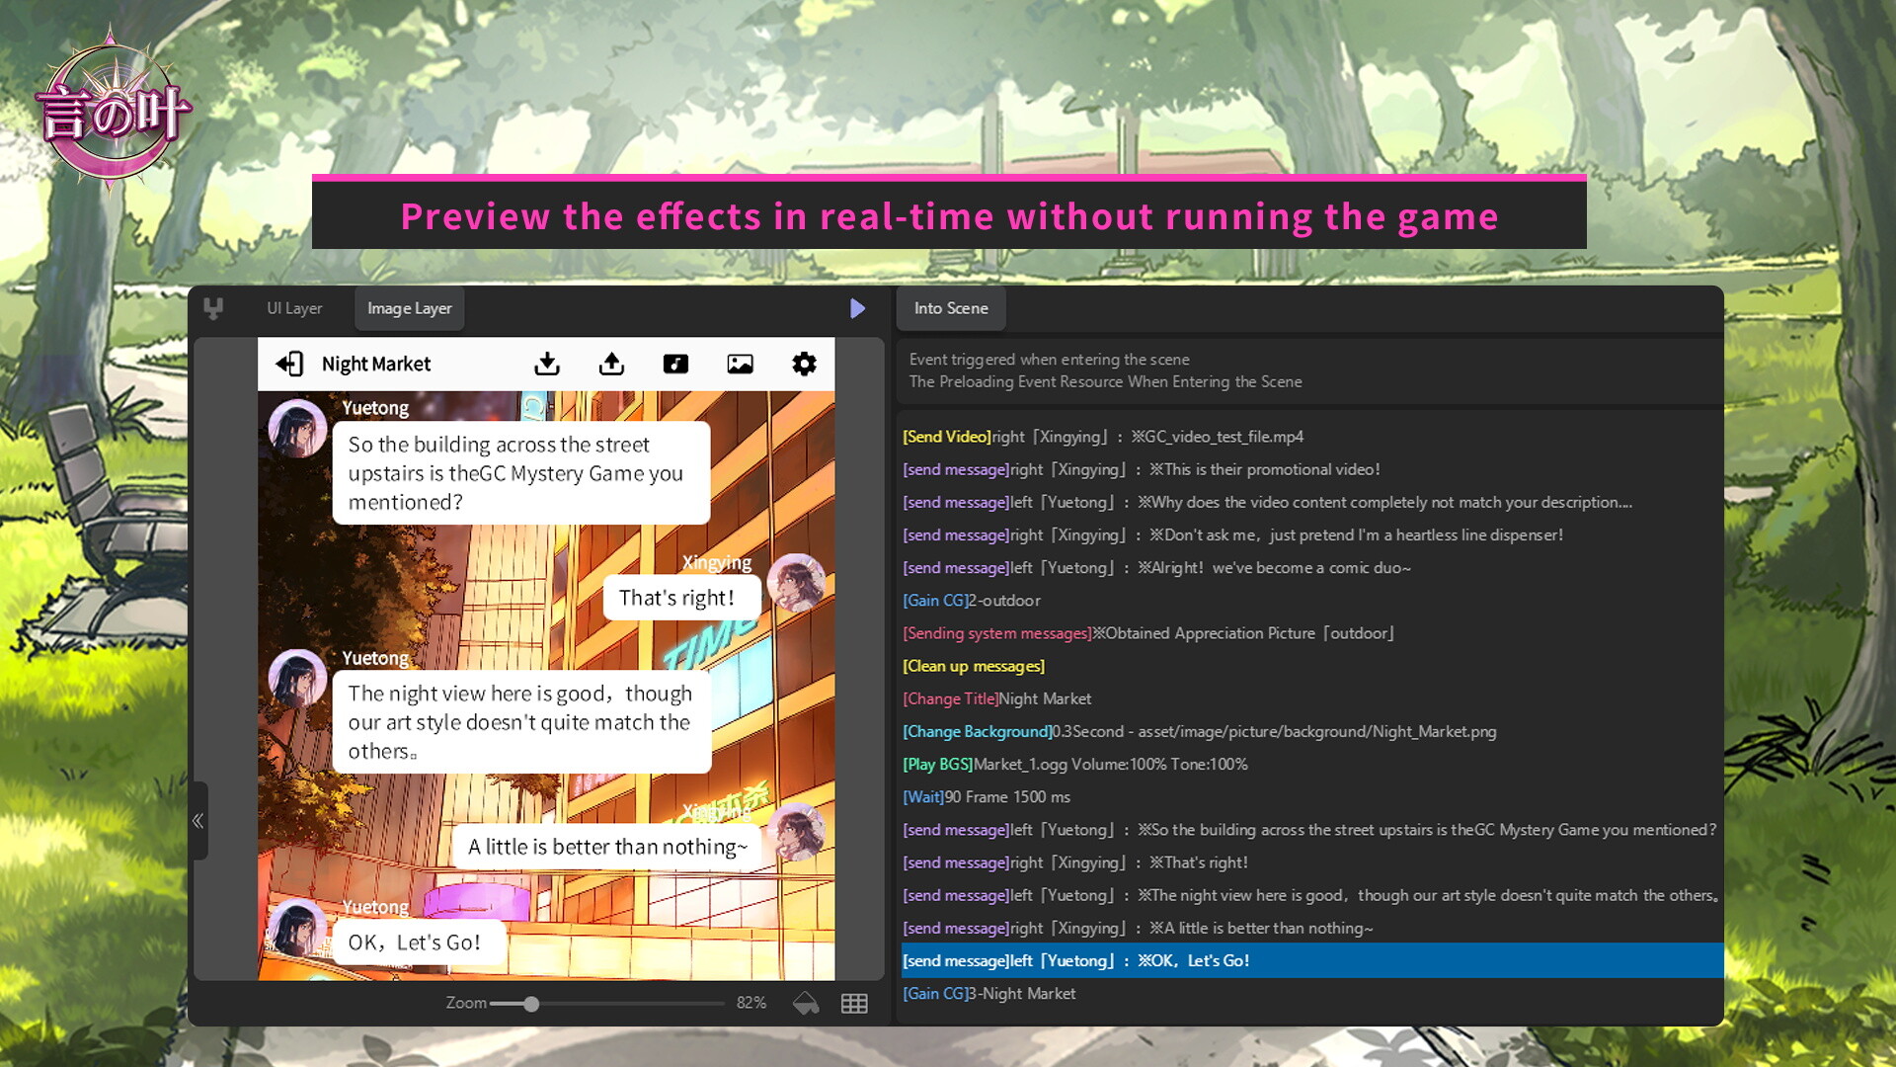Select the Image Layer tab
This screenshot has width=1896, height=1067.
click(x=409, y=308)
